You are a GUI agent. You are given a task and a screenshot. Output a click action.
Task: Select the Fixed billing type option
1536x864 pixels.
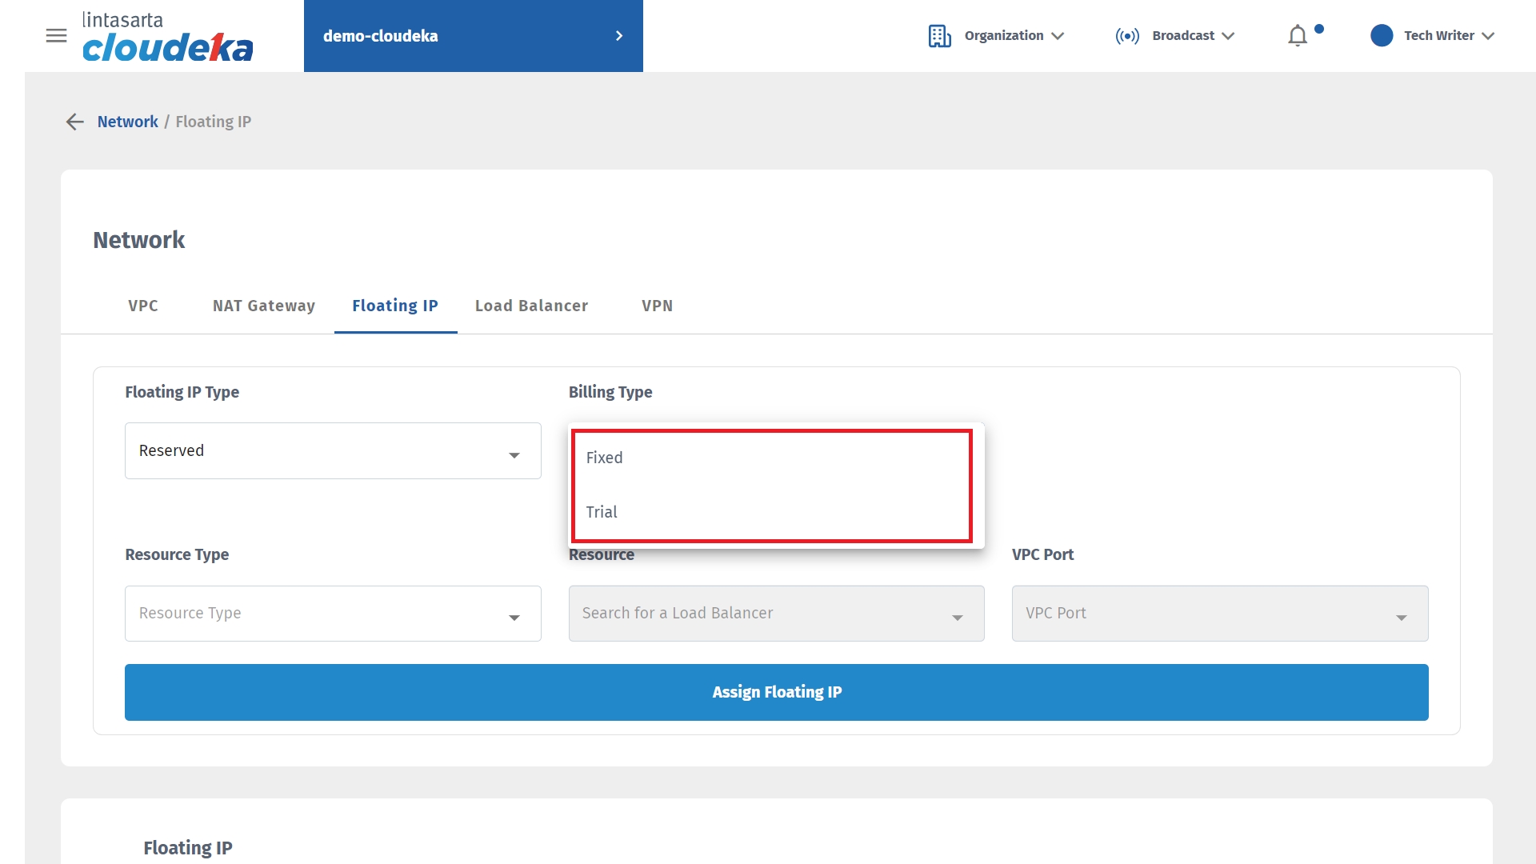coord(605,458)
